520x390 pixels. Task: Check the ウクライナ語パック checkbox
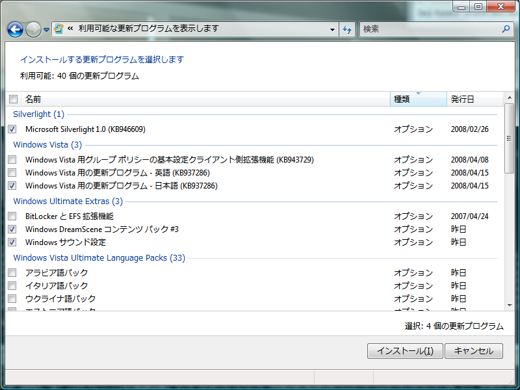12,298
